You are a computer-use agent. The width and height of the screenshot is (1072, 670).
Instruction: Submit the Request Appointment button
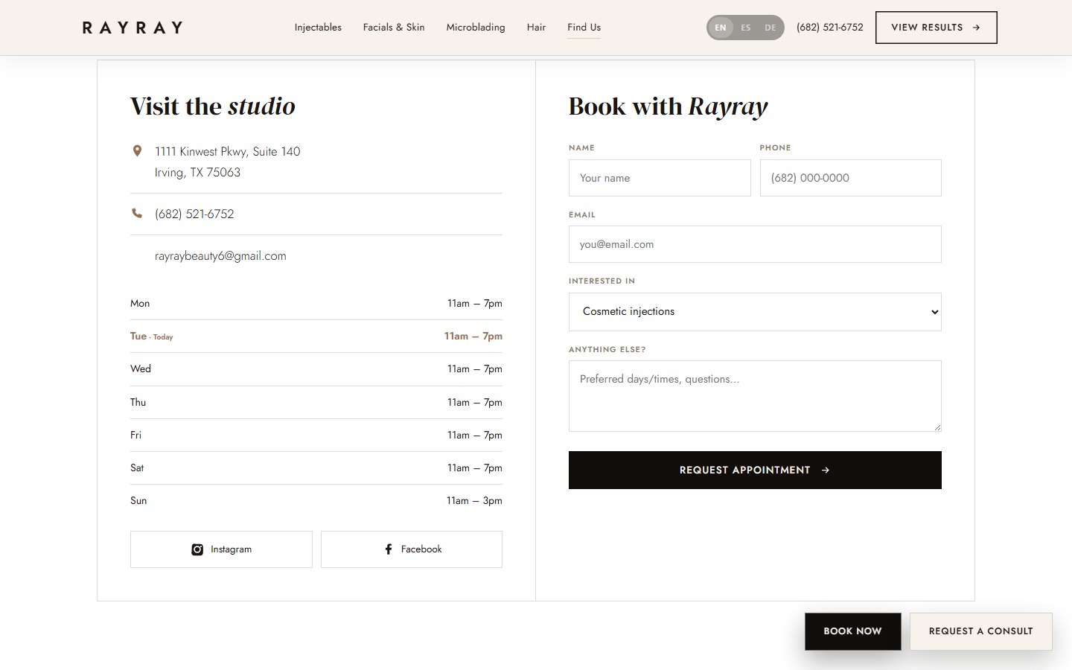[x=755, y=470]
